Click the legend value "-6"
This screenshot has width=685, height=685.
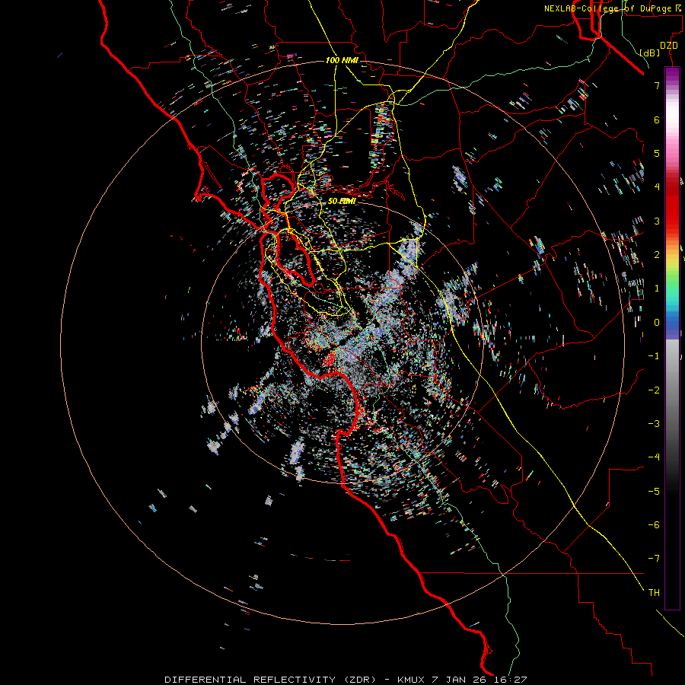coord(654,524)
